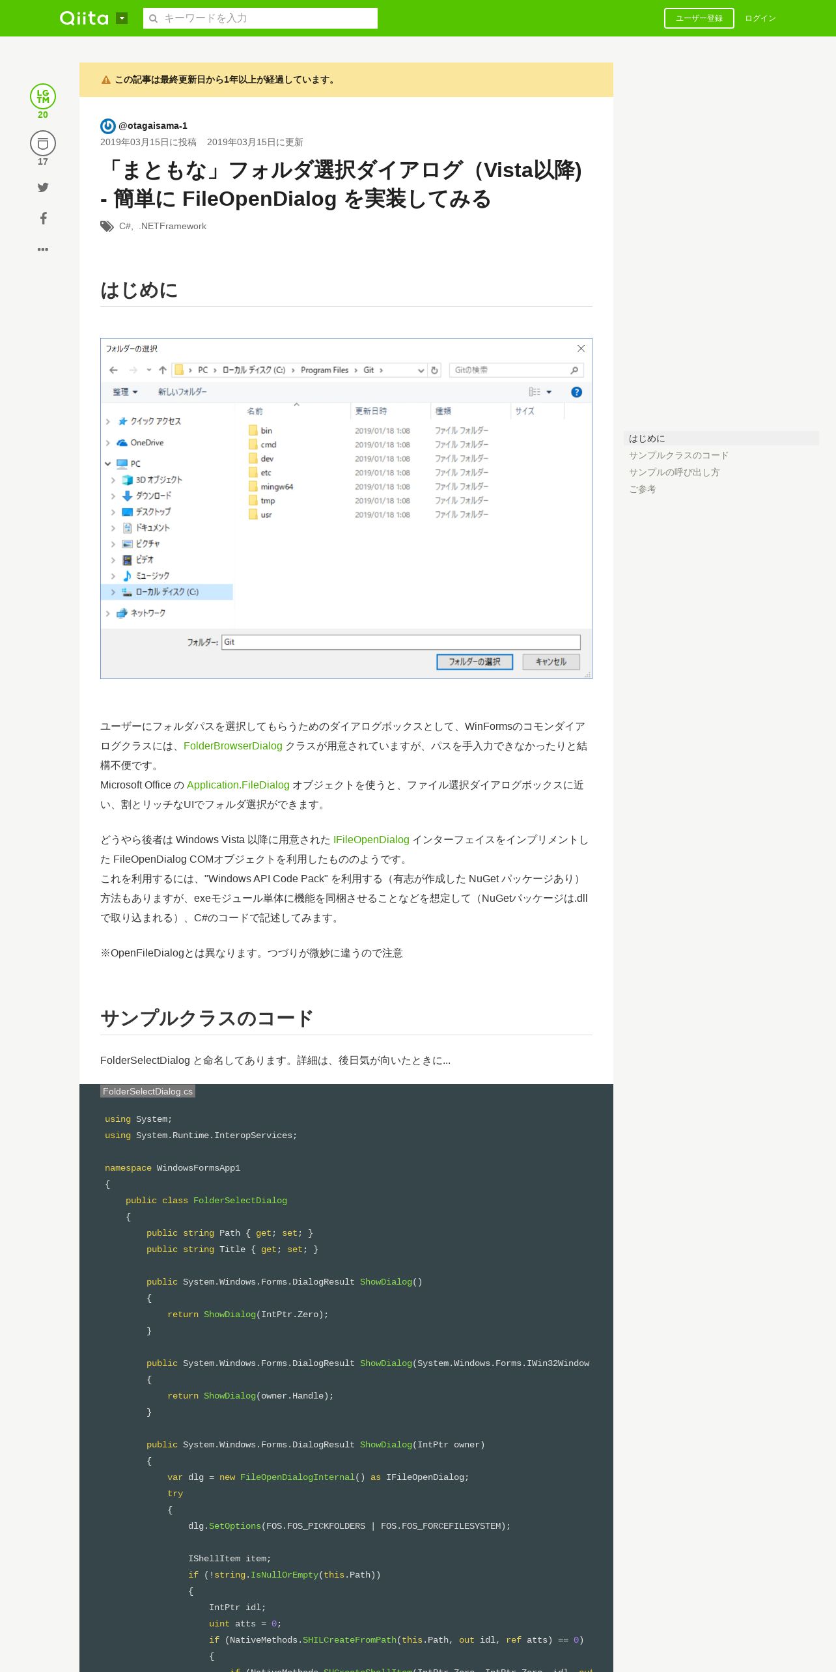
Task: Click the stock count 17
Action: tap(43, 161)
